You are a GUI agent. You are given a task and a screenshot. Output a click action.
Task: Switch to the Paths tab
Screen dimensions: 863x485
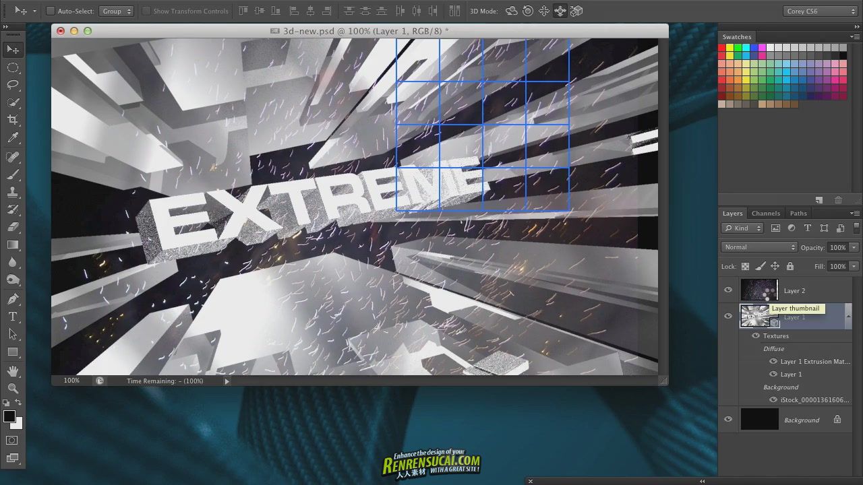(x=798, y=213)
